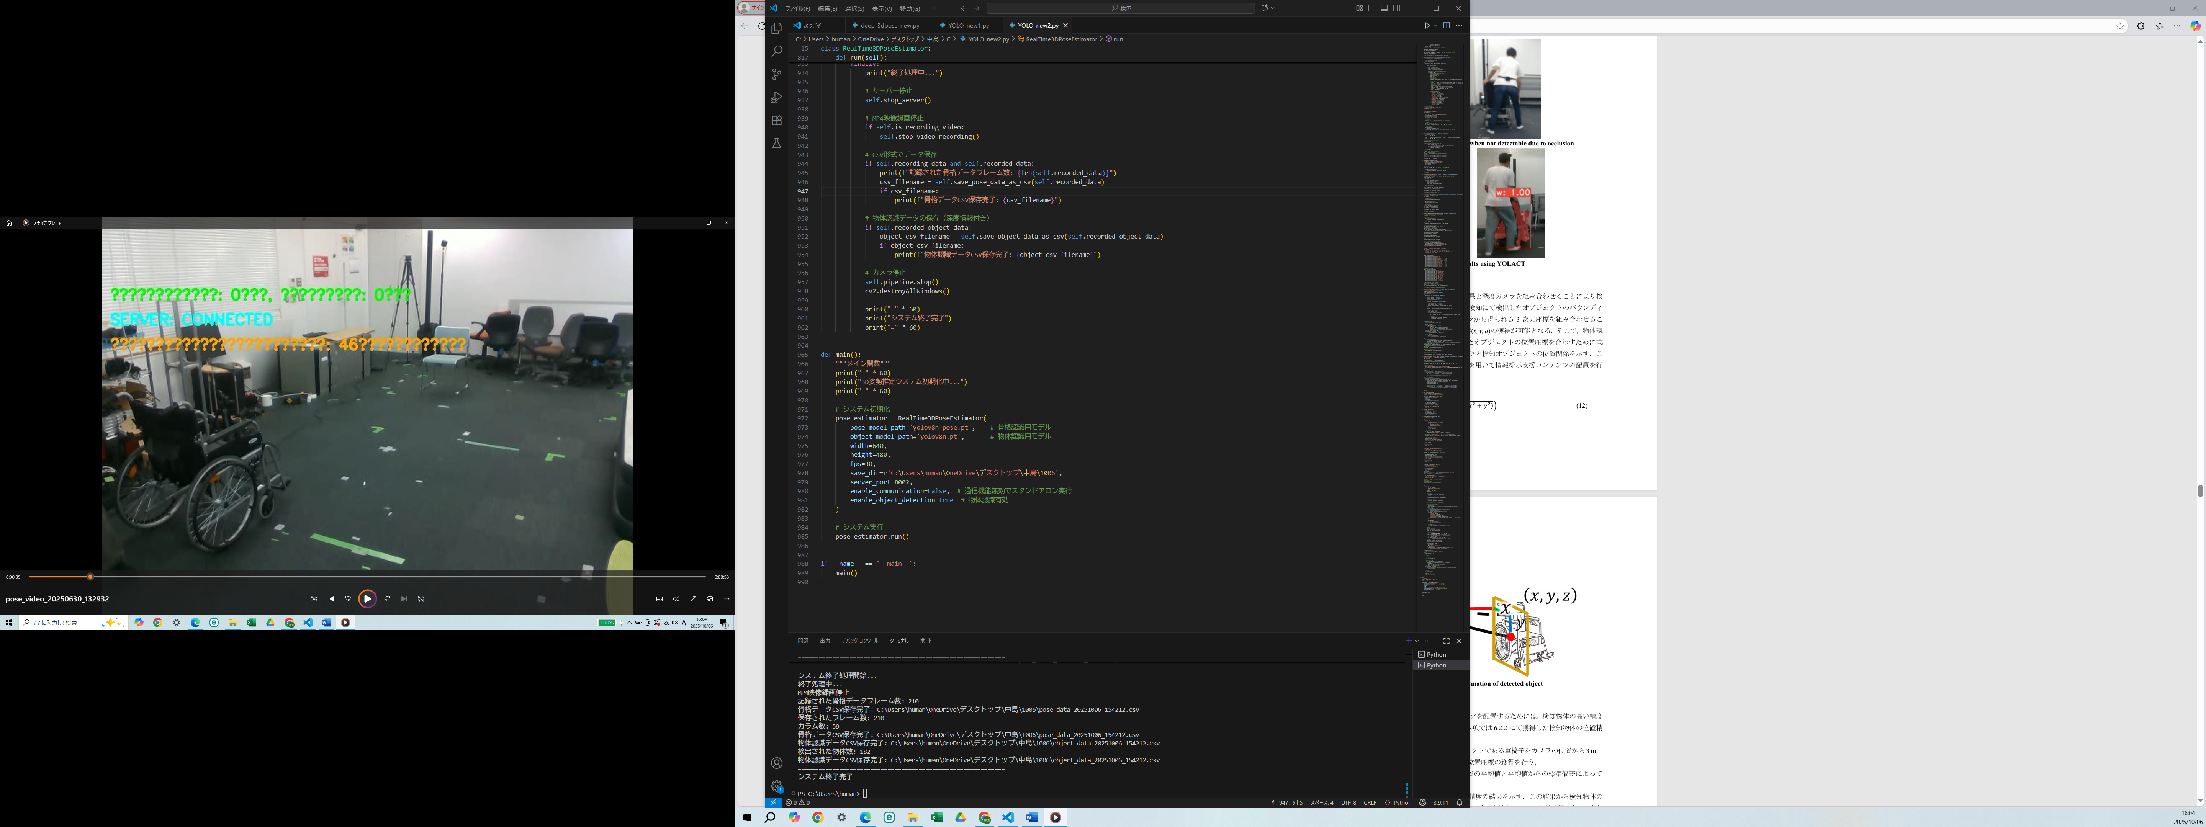The width and height of the screenshot is (2206, 827).
Task: Toggle repeat mode in Media Player
Action: (421, 599)
